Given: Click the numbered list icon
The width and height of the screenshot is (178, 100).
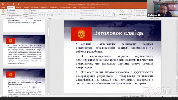Looking at the screenshot, I should point(68,11).
